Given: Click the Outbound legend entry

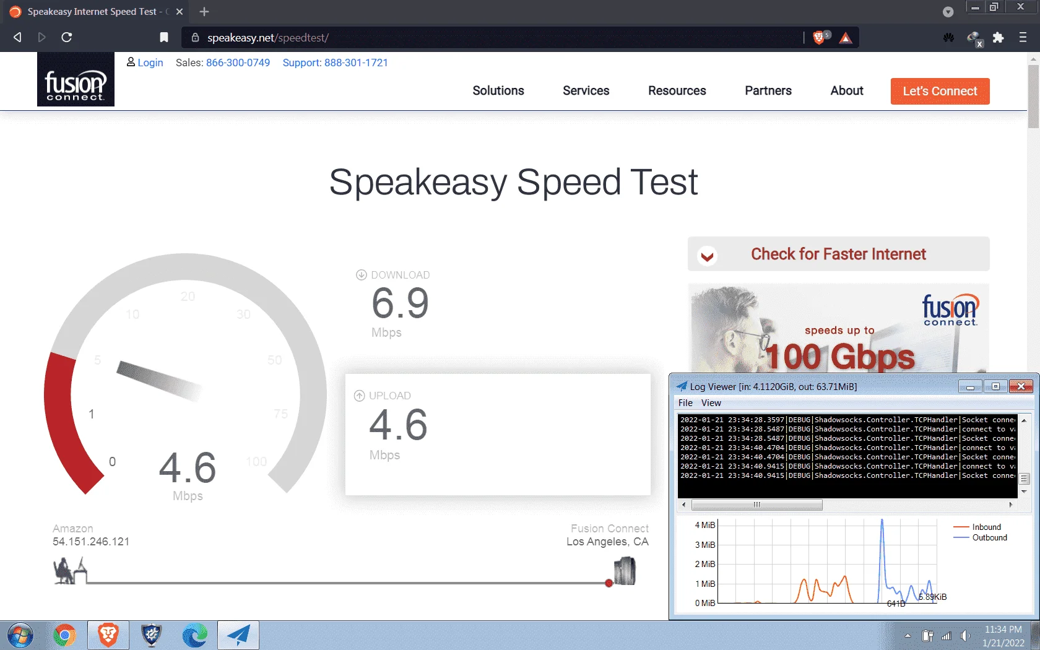Looking at the screenshot, I should (x=981, y=538).
